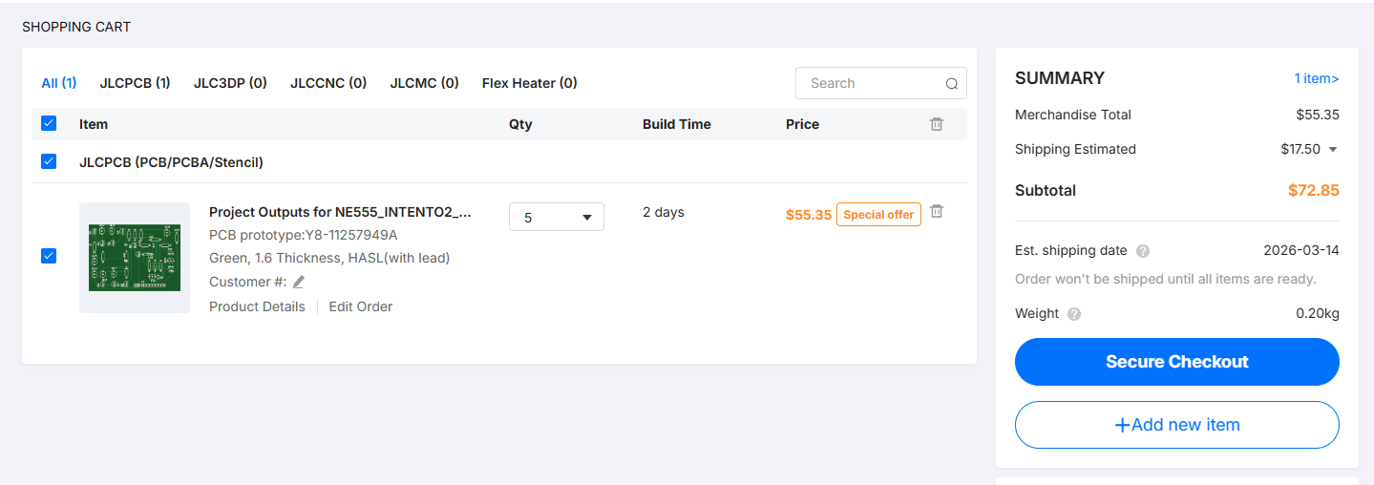Click the search magnifier icon
1374x485 pixels.
coord(951,84)
